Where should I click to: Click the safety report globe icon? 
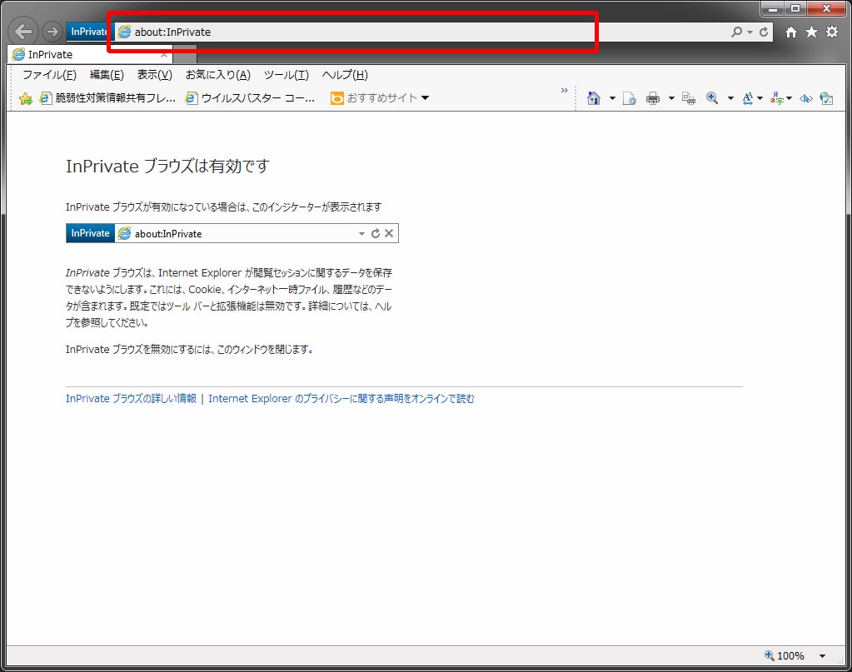click(827, 97)
